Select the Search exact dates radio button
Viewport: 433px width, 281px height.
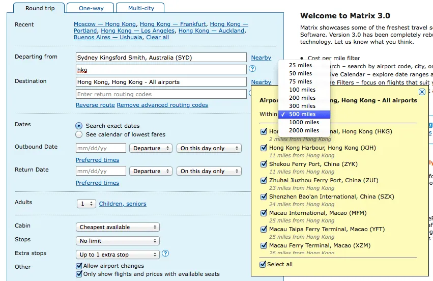point(79,126)
